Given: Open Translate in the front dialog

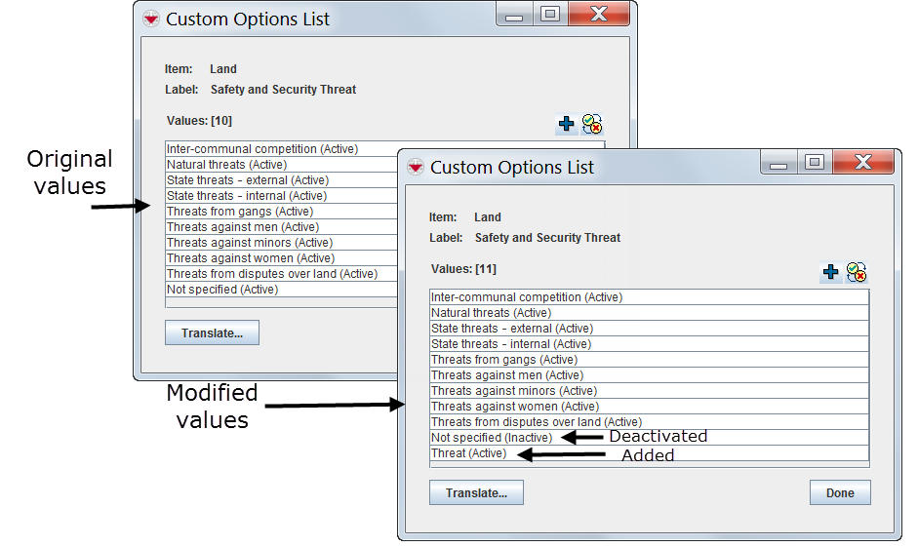Looking at the screenshot, I should pos(476,492).
